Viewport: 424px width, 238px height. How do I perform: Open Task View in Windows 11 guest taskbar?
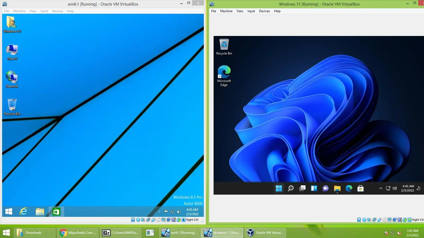[x=302, y=188]
